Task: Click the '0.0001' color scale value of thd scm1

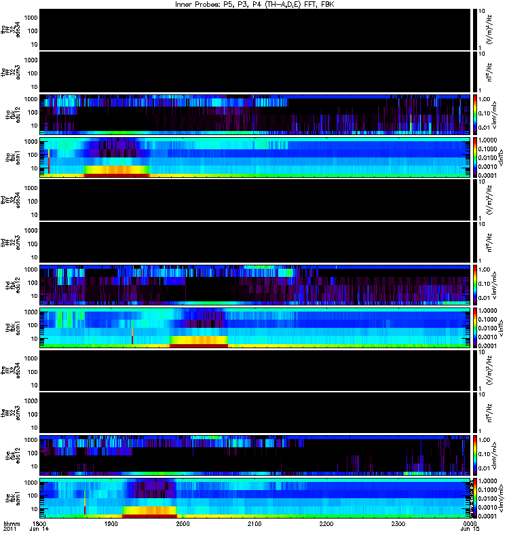Action: (487, 345)
